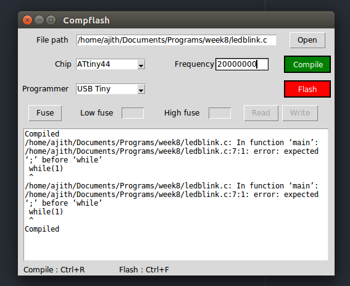
Task: Click the second 'while(1)' line in output
Action: click(46, 212)
